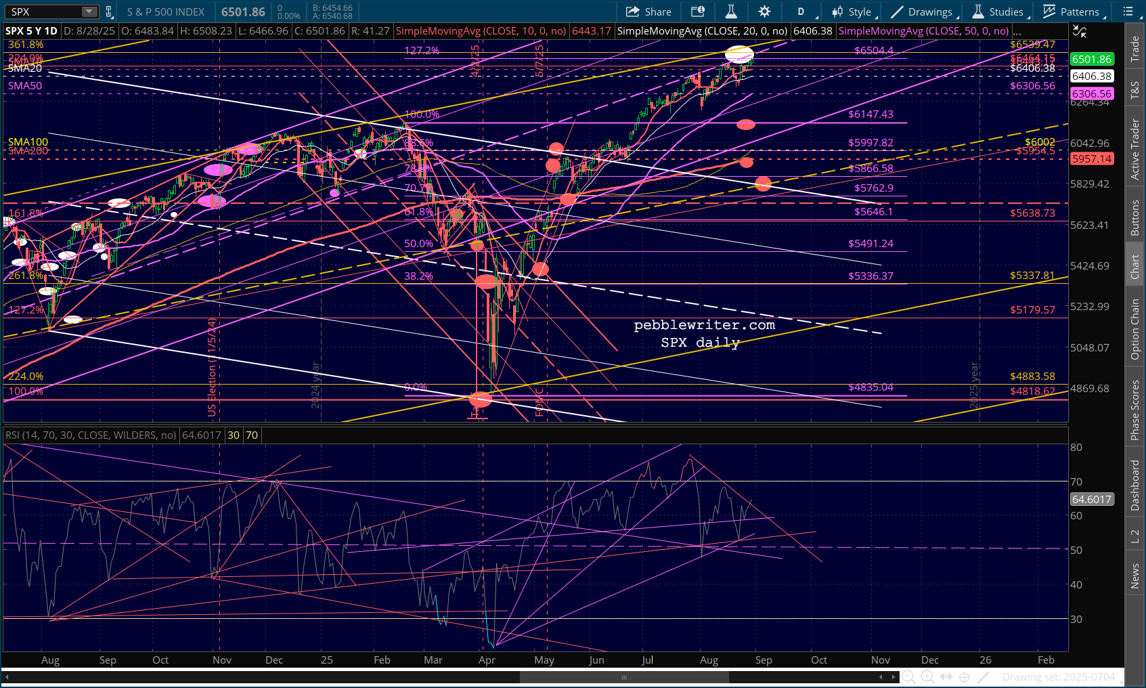This screenshot has width=1146, height=688.
Task: Click the $4835.04 price level label
Action: point(870,387)
